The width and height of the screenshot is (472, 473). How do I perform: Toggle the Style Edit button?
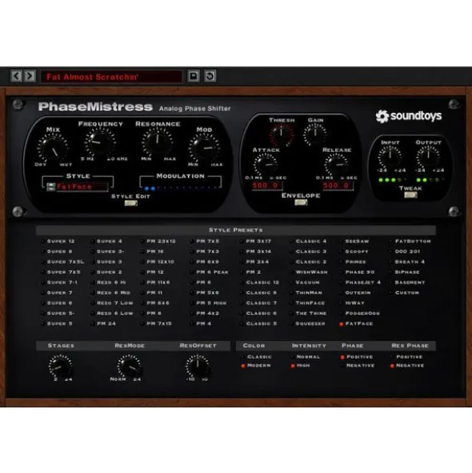131,203
